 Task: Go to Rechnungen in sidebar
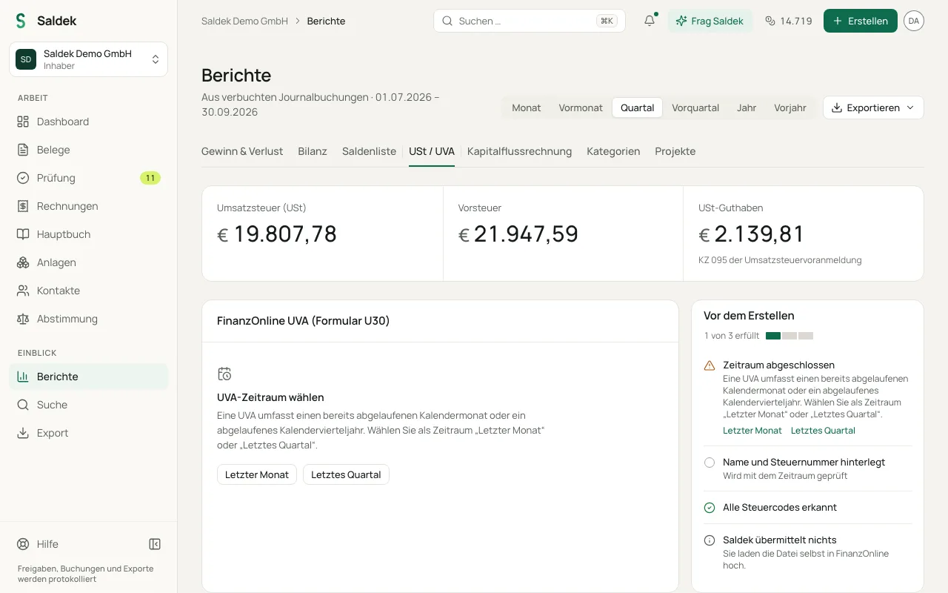88,206
